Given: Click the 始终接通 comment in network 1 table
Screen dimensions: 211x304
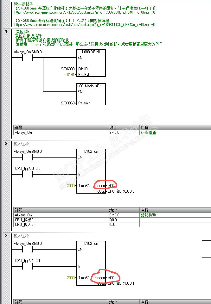Looking at the screenshot, I should pos(148,133).
